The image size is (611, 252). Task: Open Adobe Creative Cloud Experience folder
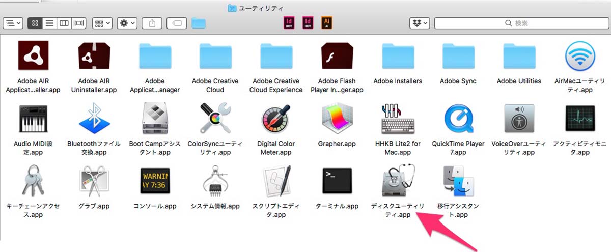coord(276,57)
